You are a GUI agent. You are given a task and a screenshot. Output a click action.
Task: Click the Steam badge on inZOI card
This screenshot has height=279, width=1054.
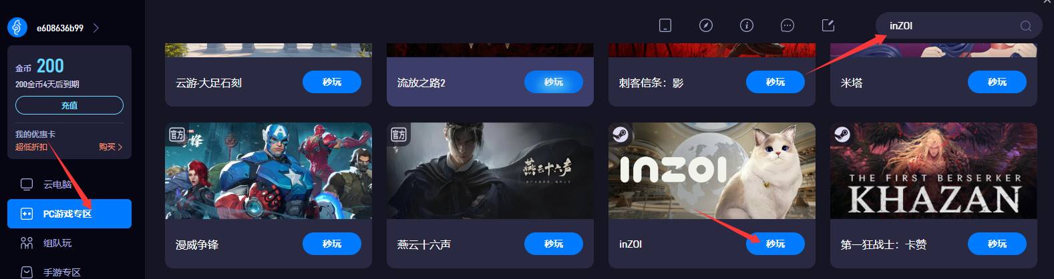(620, 135)
